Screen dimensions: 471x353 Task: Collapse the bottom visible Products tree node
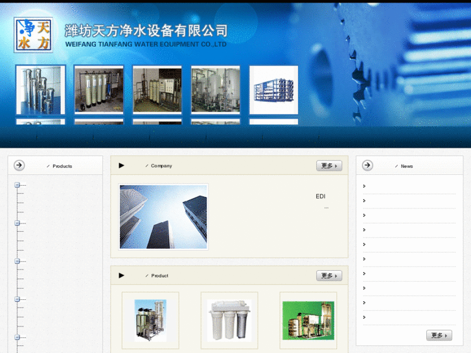pyautogui.click(x=17, y=337)
